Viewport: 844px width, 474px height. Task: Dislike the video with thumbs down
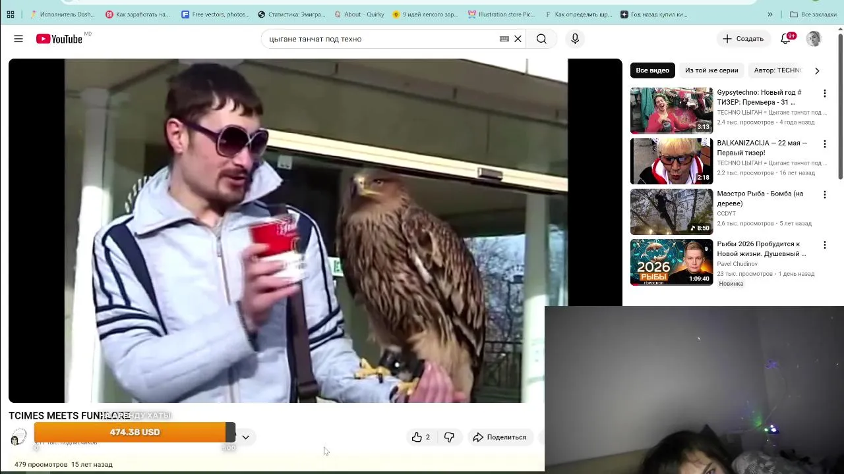pos(449,437)
